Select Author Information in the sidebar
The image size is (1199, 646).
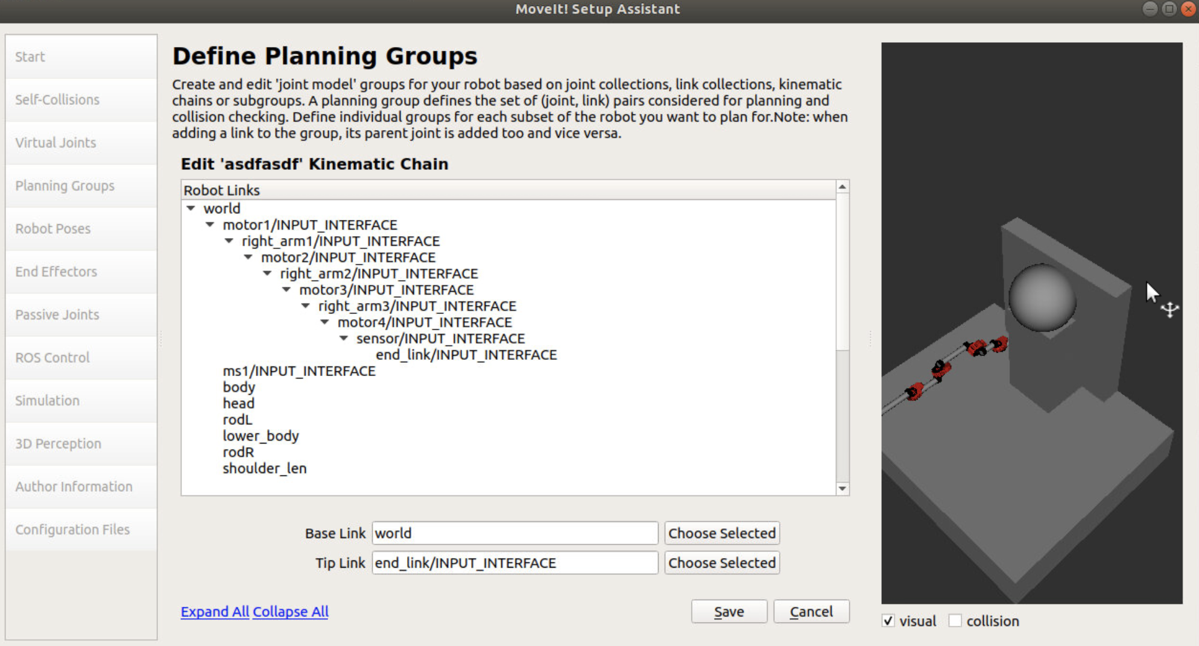[74, 486]
